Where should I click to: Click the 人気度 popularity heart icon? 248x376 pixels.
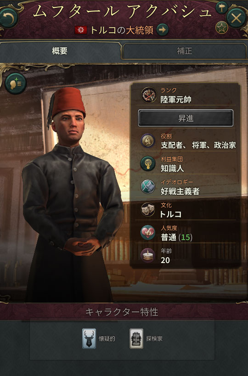coord(148,232)
